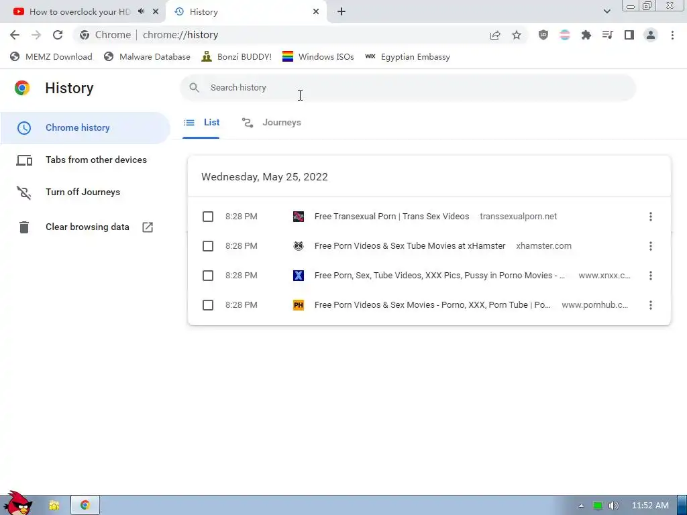This screenshot has width=687, height=515.
Task: Open the profile avatar menu
Action: pyautogui.click(x=651, y=35)
